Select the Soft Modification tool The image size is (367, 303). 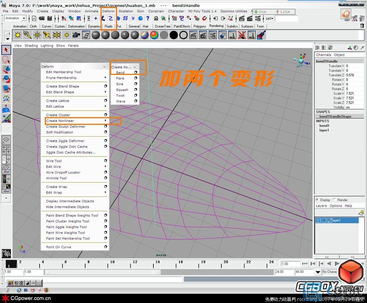(6, 109)
